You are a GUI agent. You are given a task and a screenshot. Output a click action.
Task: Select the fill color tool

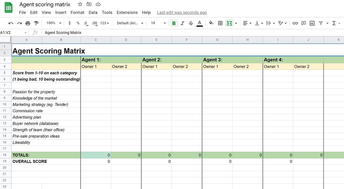click(x=211, y=23)
